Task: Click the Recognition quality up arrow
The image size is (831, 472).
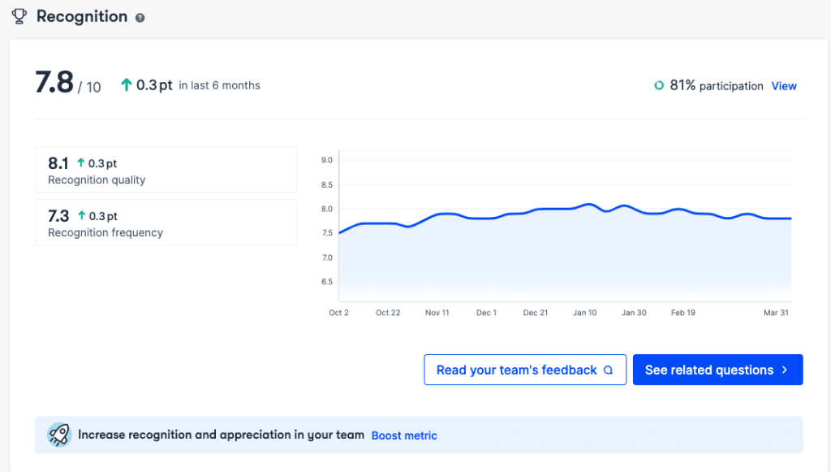Action: pyautogui.click(x=81, y=163)
